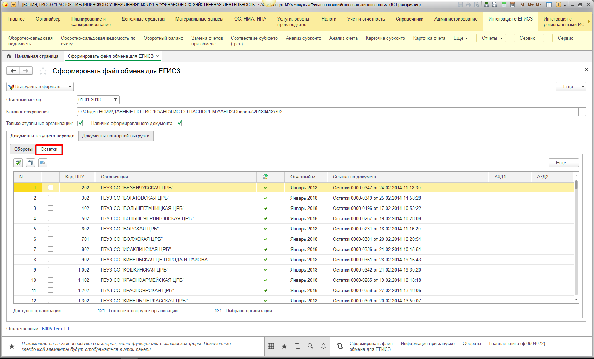The height and width of the screenshot is (359, 594).
Task: Toggle the Только актуальные организации checkbox
Action: point(80,123)
